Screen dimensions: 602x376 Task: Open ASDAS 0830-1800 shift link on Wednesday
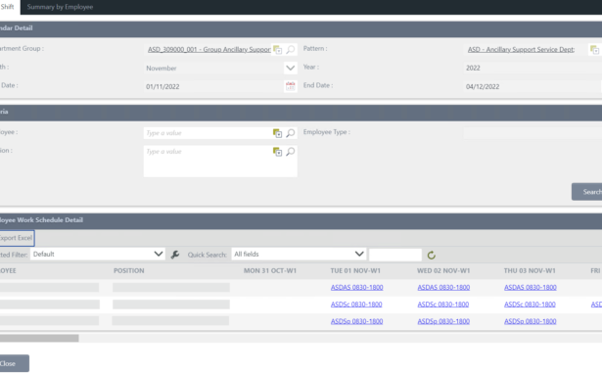tap(443, 287)
